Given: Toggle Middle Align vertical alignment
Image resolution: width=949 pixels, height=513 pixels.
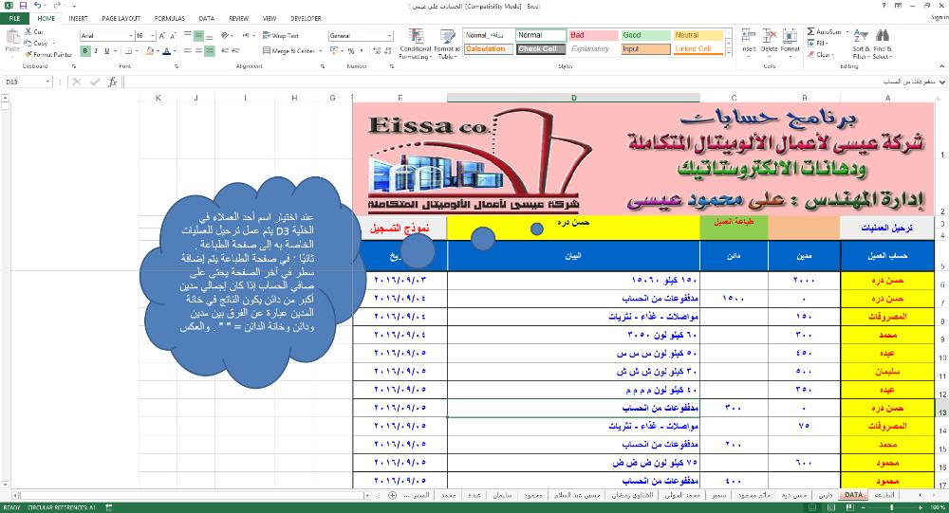Looking at the screenshot, I should tap(198, 36).
